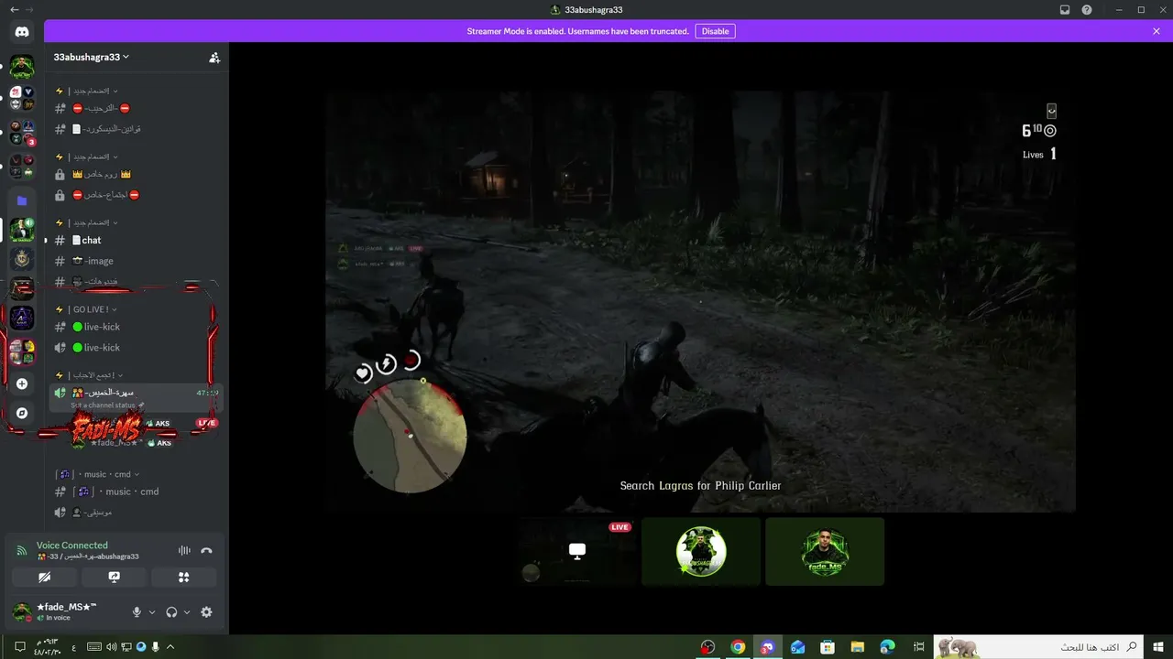
Task: Open Google Chrome from taskbar
Action: [738, 647]
